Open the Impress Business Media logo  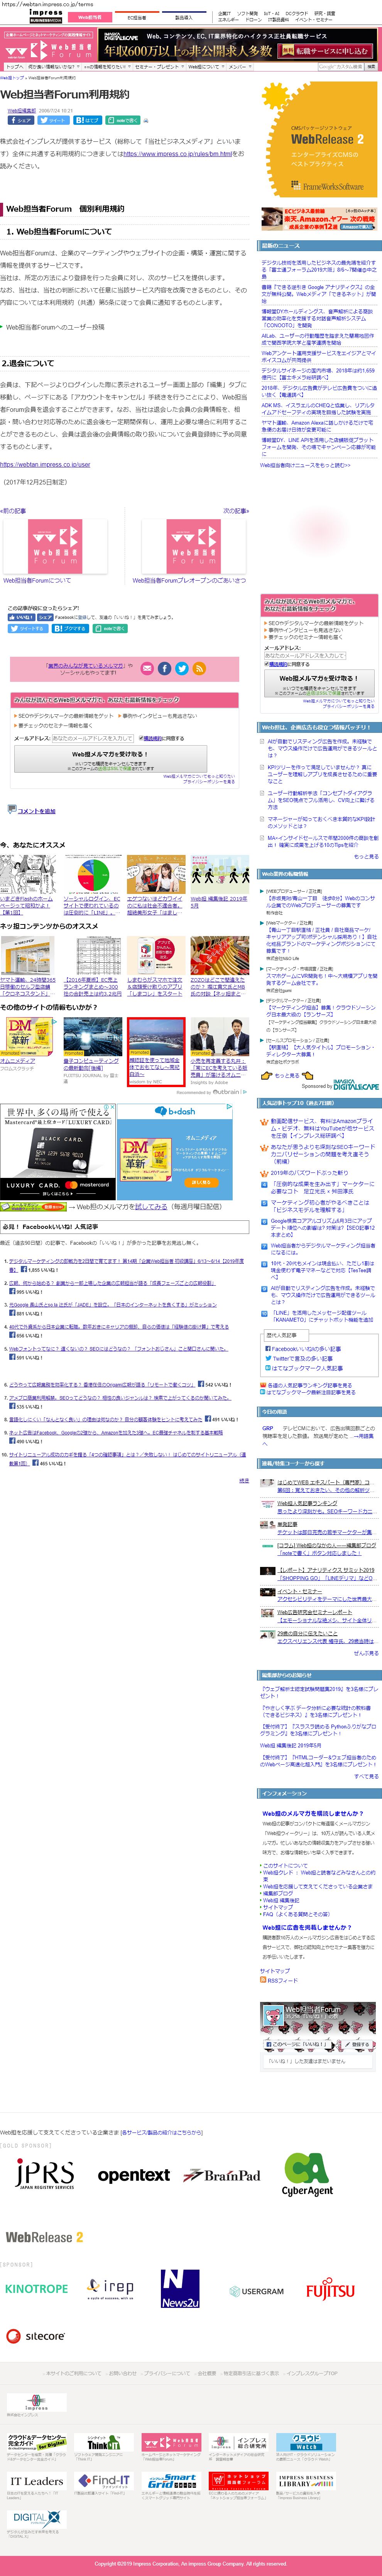click(45, 15)
